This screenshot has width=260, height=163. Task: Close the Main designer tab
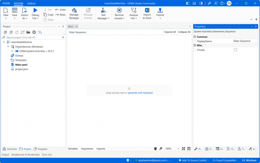coord(76,26)
